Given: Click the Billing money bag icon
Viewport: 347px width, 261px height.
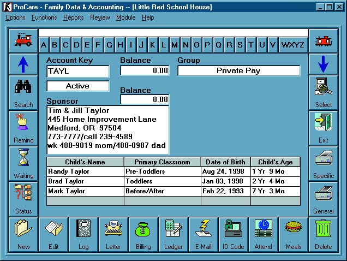Looking at the screenshot, I should pos(143,234).
